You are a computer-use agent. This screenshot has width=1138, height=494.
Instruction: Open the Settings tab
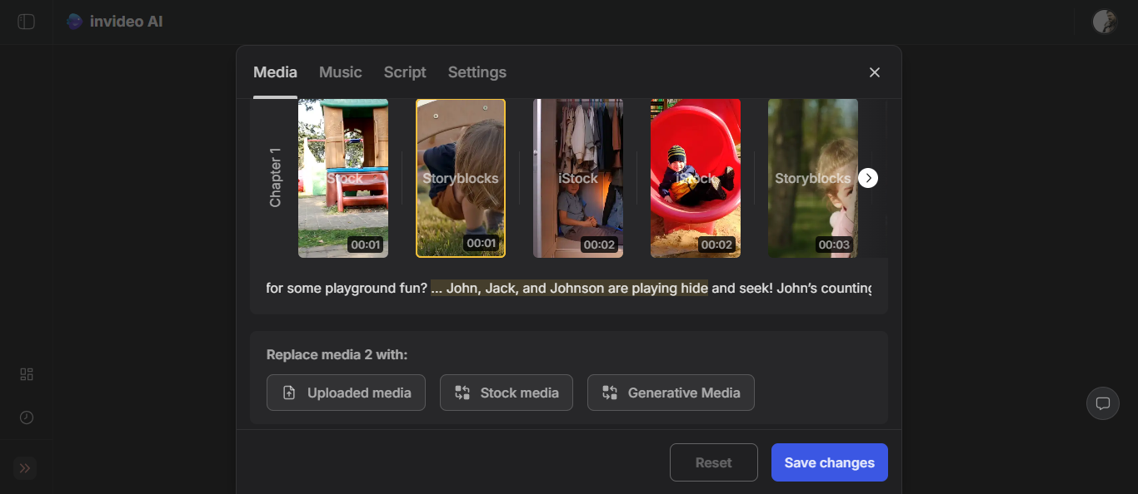click(x=477, y=72)
